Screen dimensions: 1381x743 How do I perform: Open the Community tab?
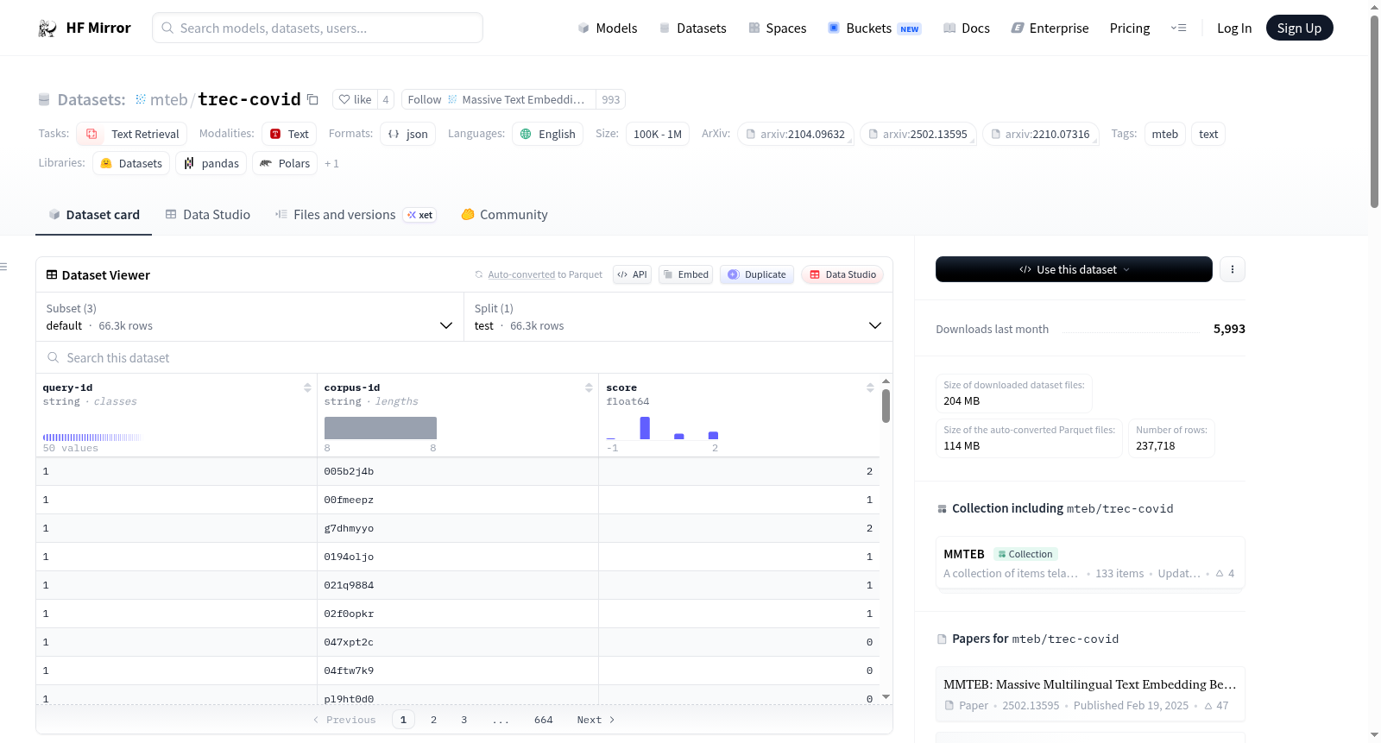504,215
